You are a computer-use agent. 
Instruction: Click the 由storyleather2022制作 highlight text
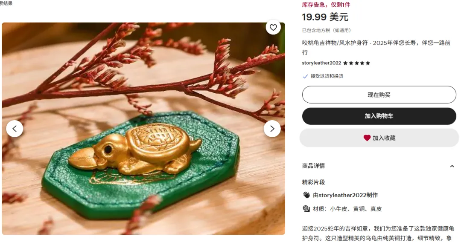[x=345, y=195]
